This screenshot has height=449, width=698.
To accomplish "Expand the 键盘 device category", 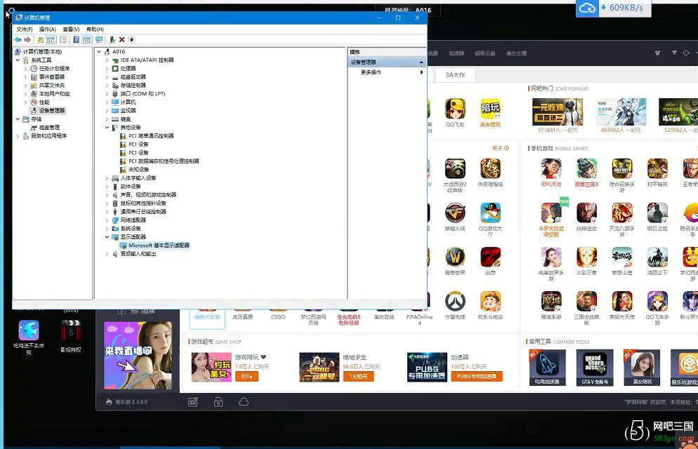I will click(107, 119).
